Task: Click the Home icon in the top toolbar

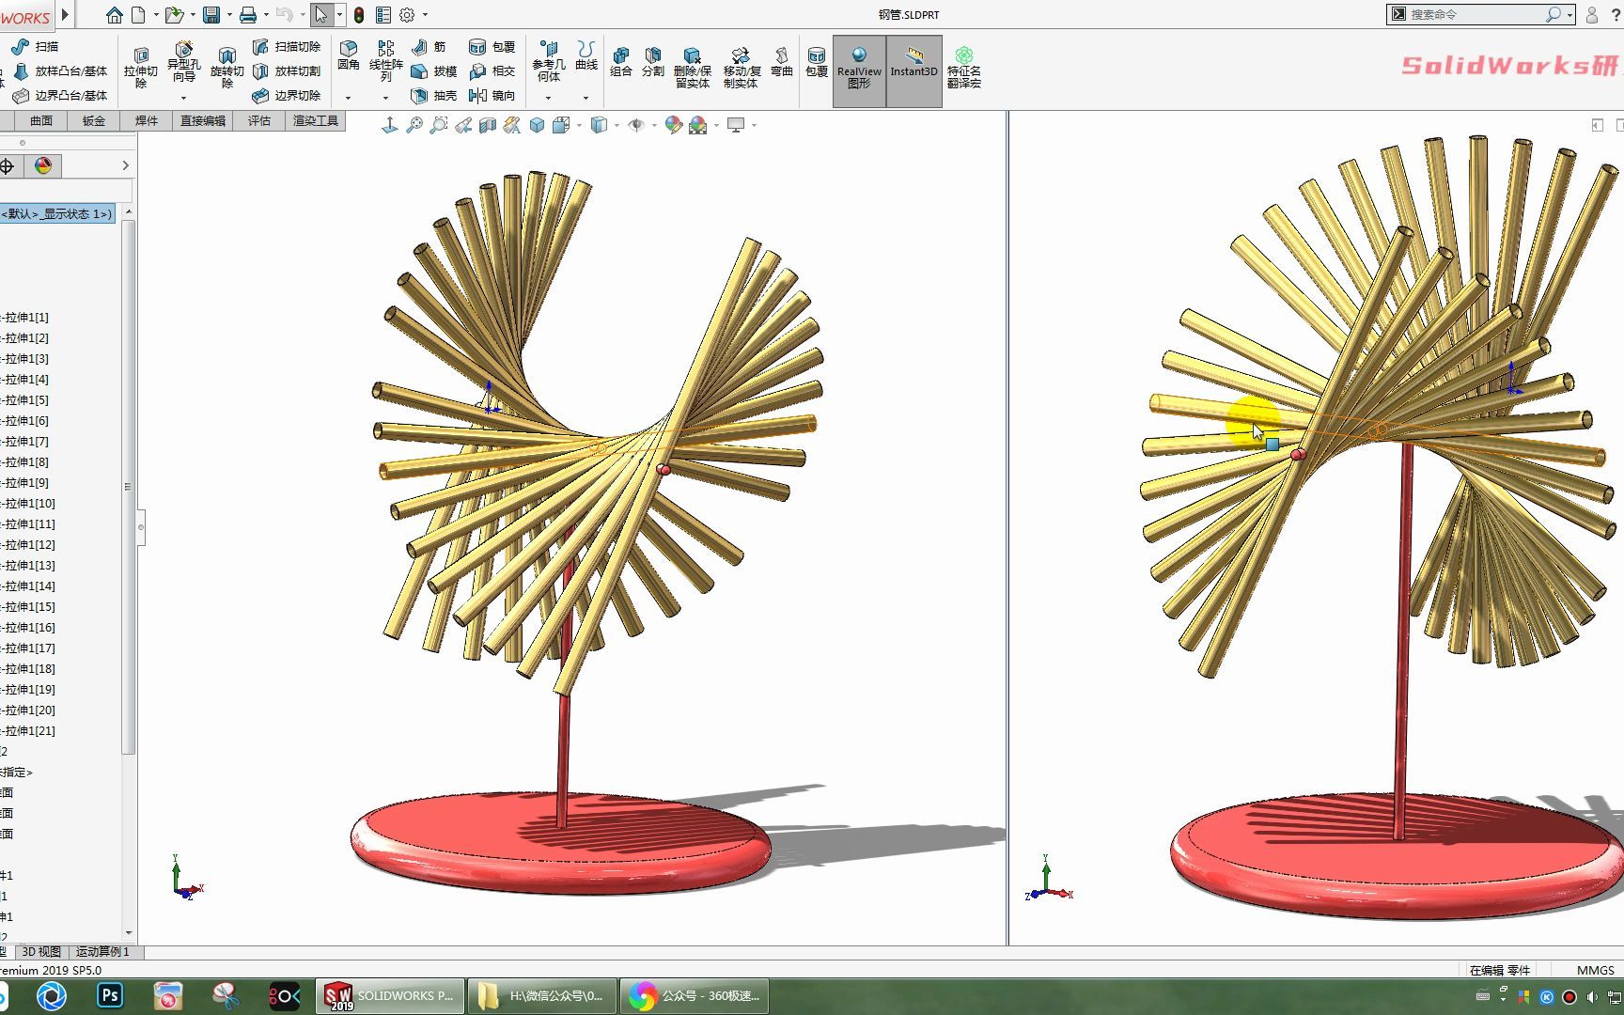Action: pyautogui.click(x=114, y=15)
